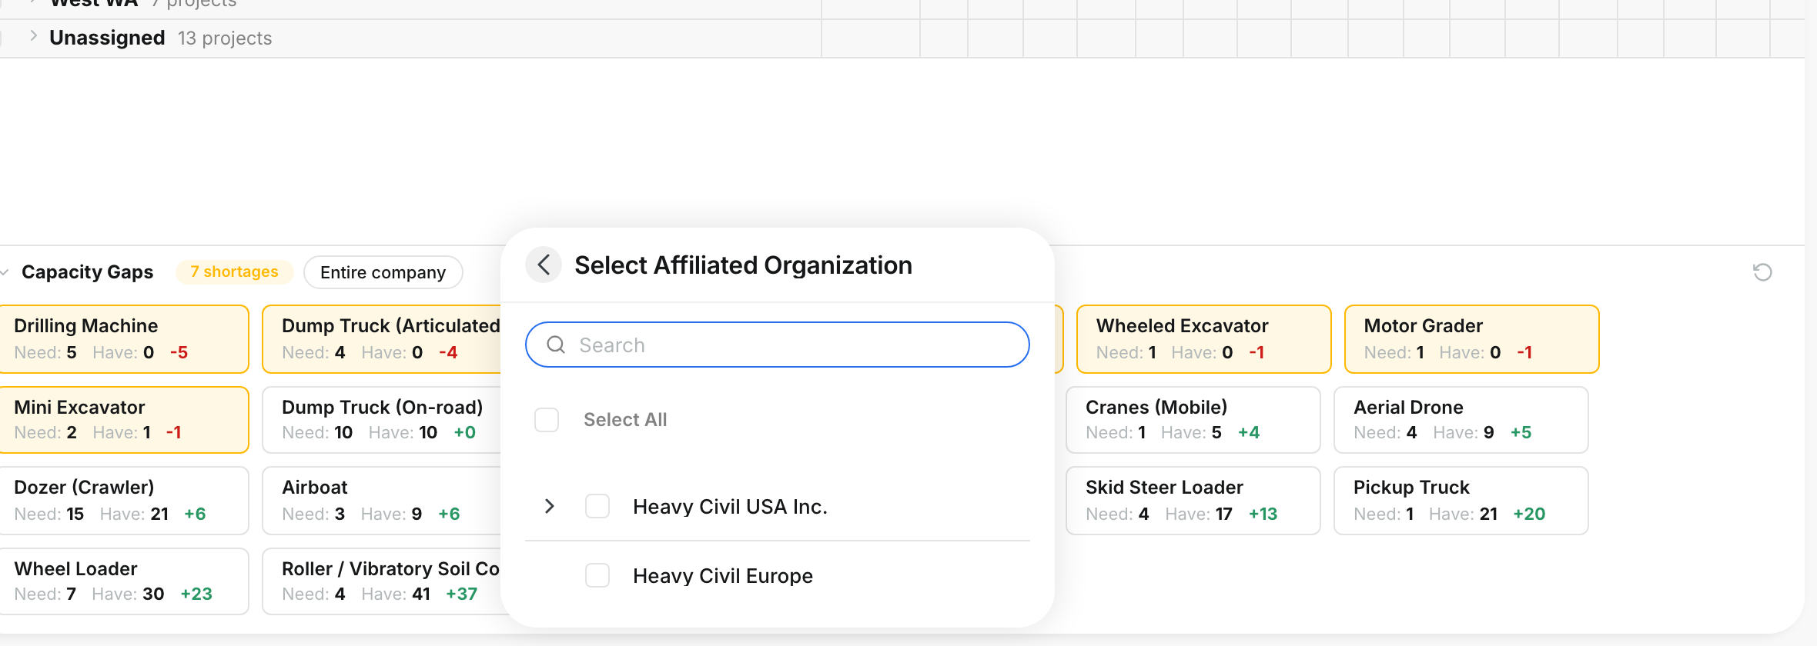Open the Roller / Vibratory Soil card

[x=382, y=581]
